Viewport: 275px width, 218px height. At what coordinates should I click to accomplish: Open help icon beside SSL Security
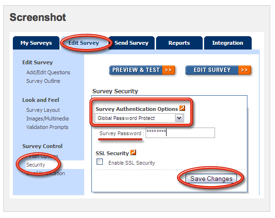(x=133, y=152)
